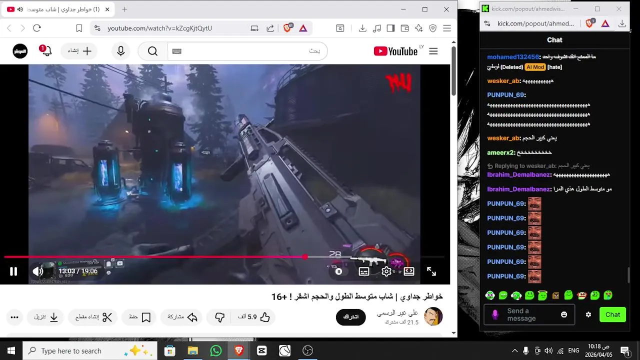The image size is (640, 360).
Task: Click username mohamed132456 in chat
Action: [x=513, y=57]
